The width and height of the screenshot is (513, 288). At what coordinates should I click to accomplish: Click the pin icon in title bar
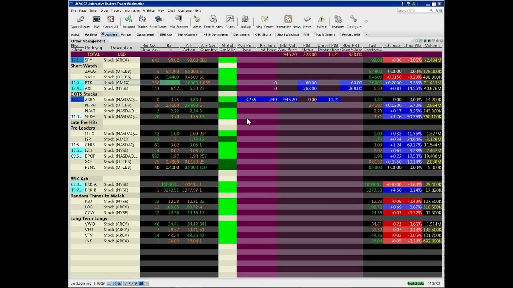click(x=402, y=4)
